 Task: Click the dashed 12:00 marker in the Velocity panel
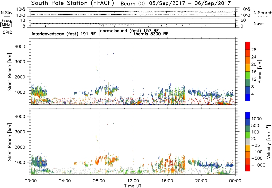[133, 142]
